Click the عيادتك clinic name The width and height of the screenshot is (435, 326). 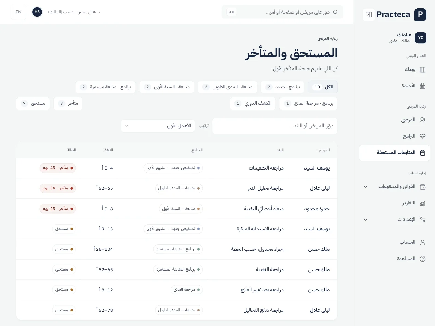[404, 35]
